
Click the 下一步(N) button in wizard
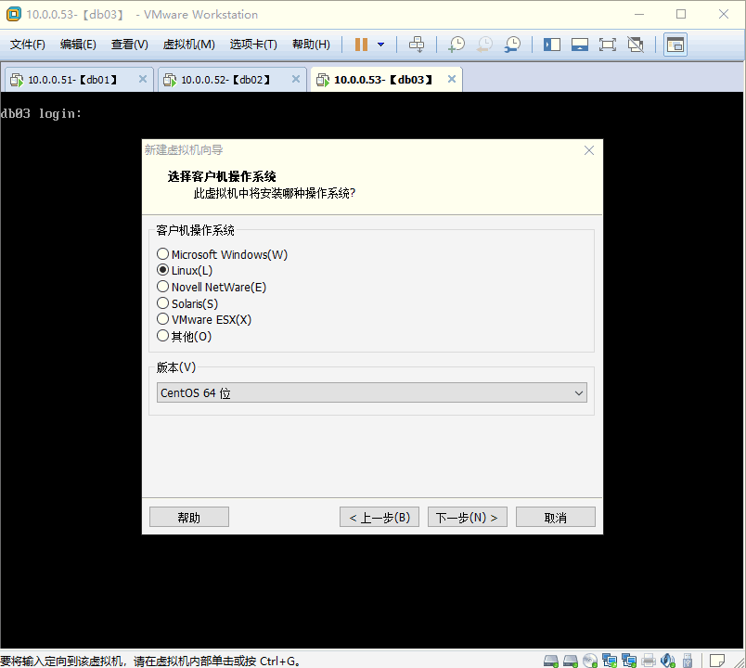(467, 517)
